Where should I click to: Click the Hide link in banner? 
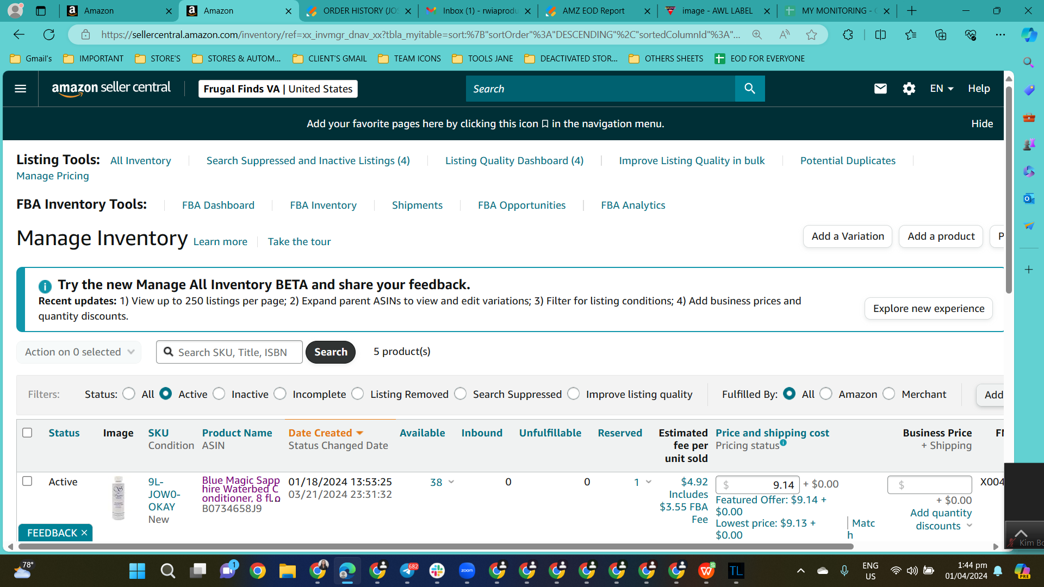coord(982,124)
